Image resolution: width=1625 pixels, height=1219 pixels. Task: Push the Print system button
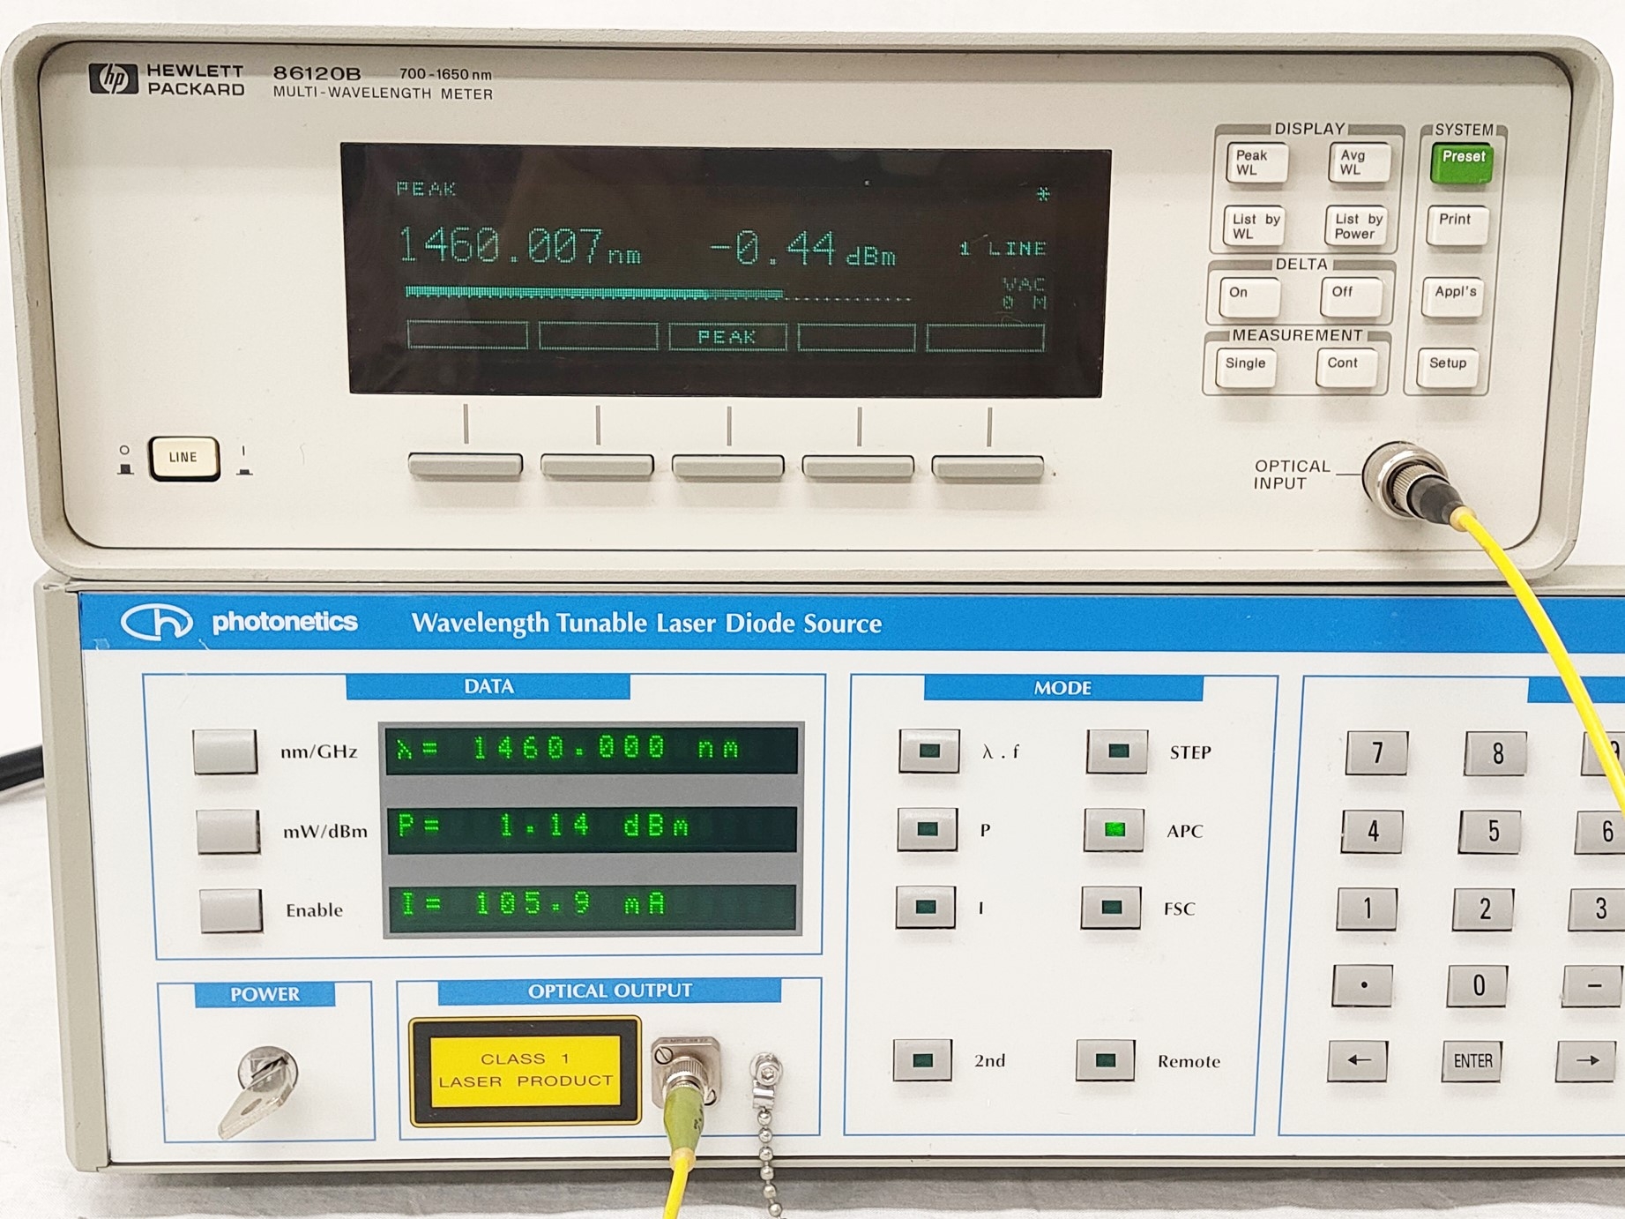tap(1457, 224)
